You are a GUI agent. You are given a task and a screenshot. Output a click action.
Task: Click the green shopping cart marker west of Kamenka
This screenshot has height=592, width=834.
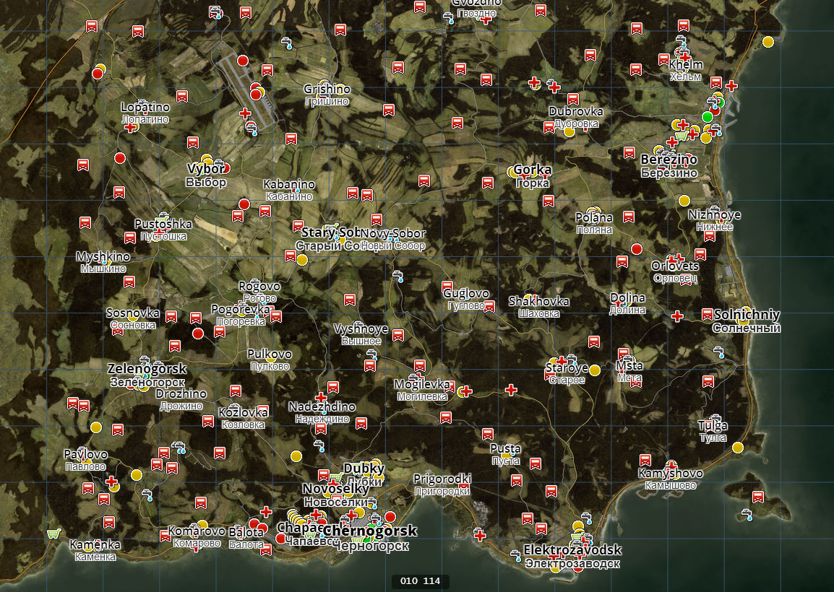(53, 533)
